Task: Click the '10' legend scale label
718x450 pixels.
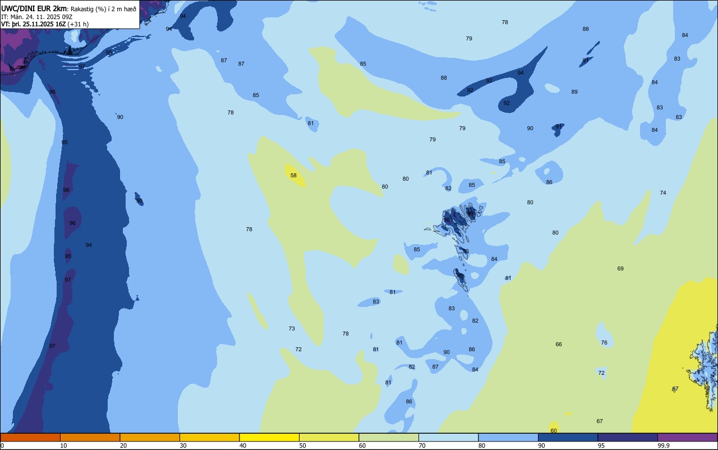Action: click(x=63, y=446)
